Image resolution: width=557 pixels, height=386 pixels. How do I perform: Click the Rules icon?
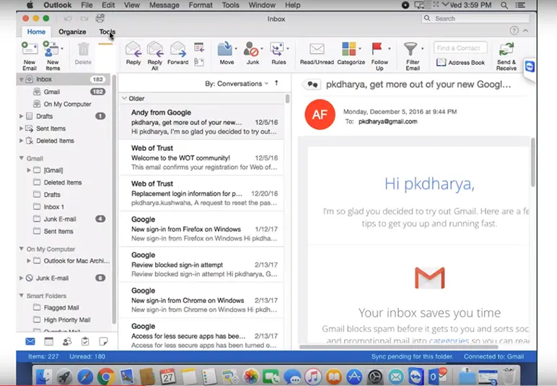click(277, 49)
